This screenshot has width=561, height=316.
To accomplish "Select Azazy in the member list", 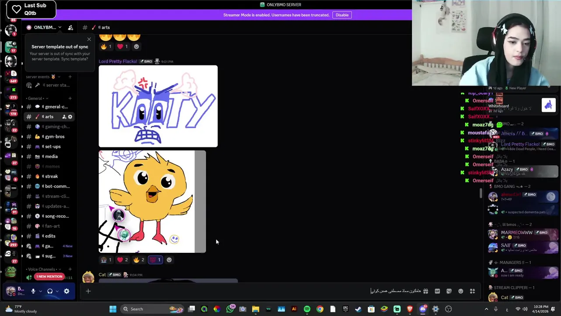I will pos(522,171).
